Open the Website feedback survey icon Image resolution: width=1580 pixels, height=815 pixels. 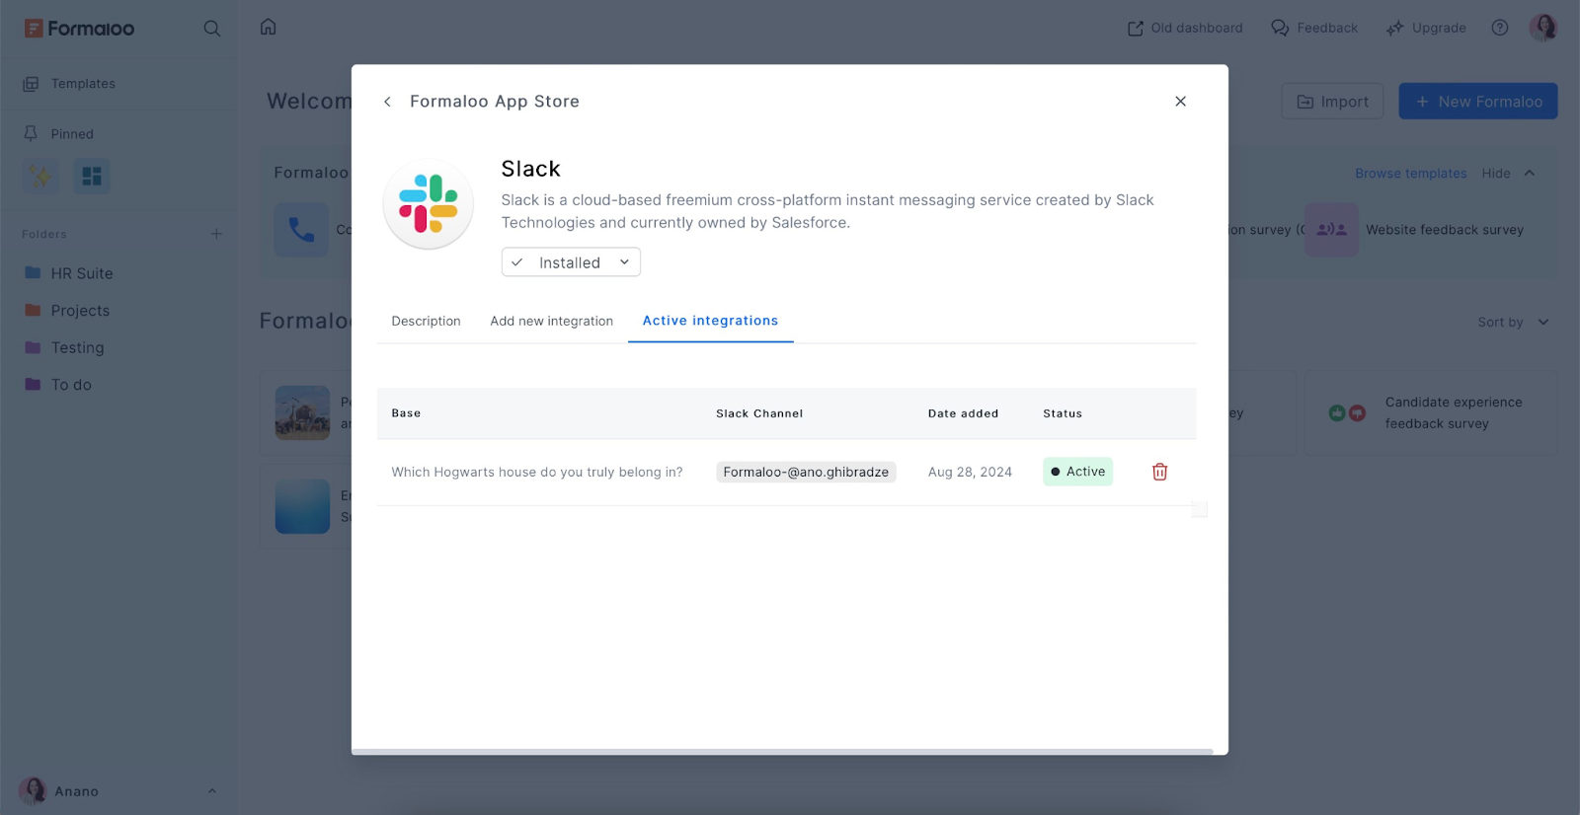[x=1331, y=230]
